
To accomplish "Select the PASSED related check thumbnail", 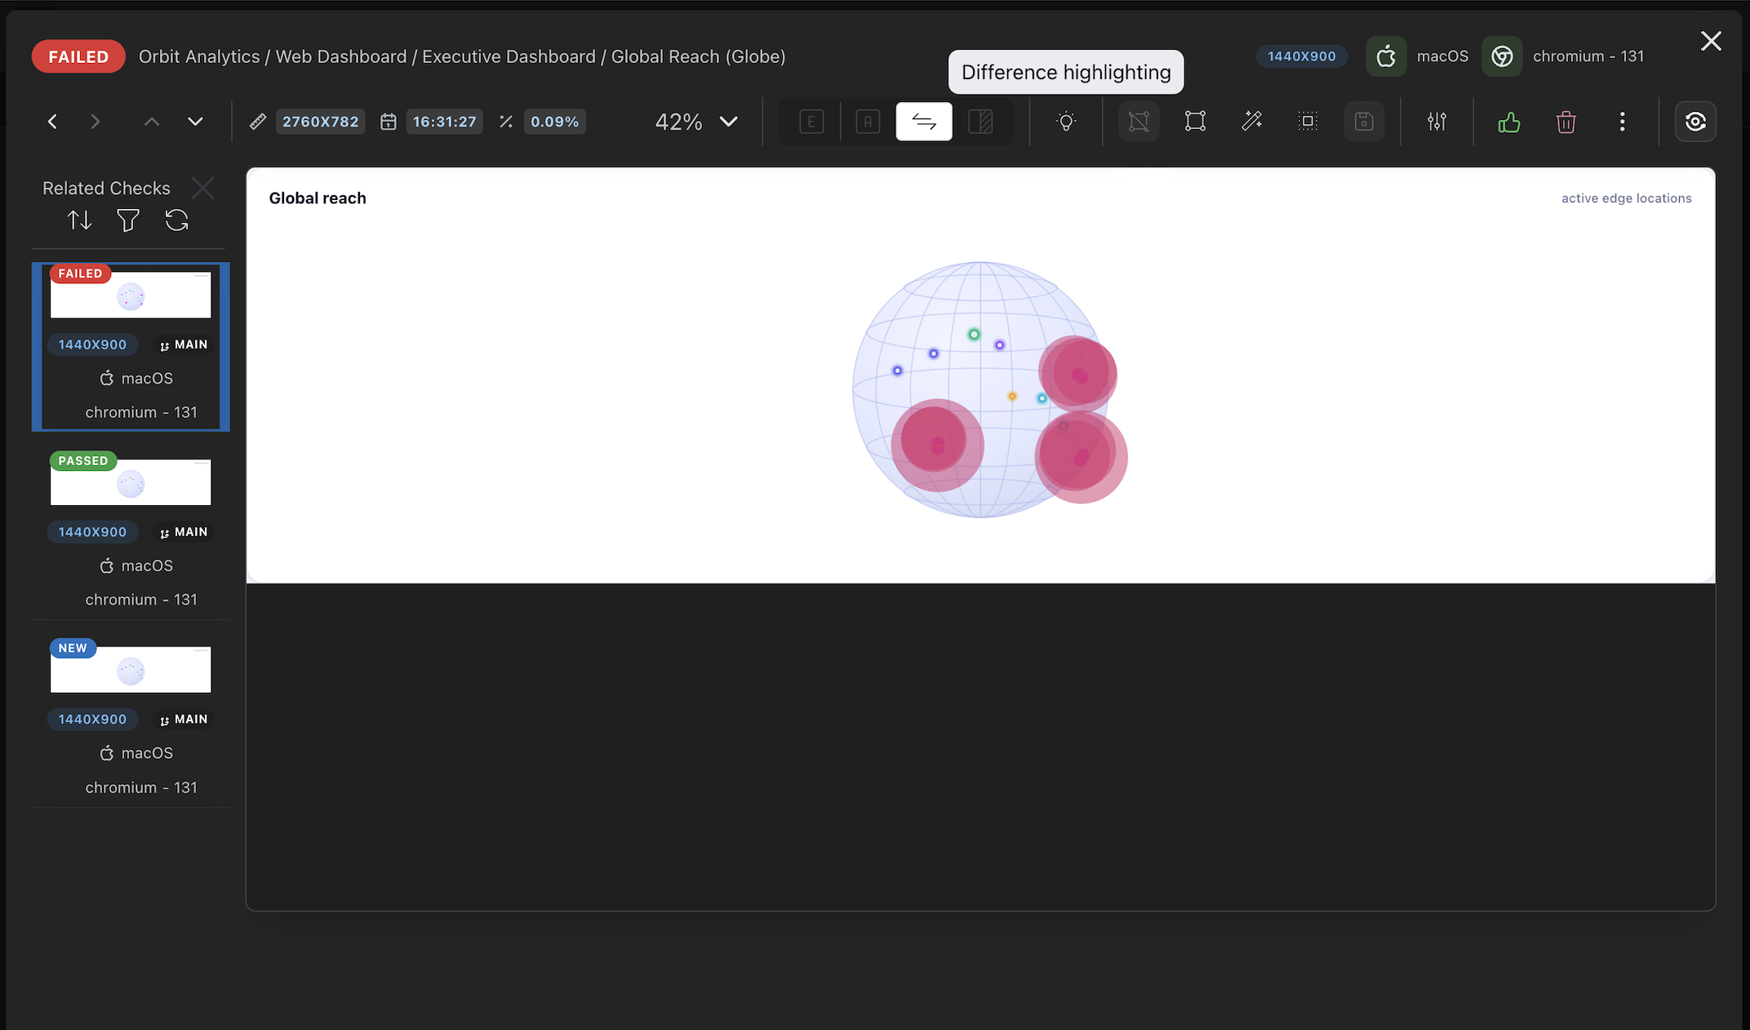I will 131,482.
